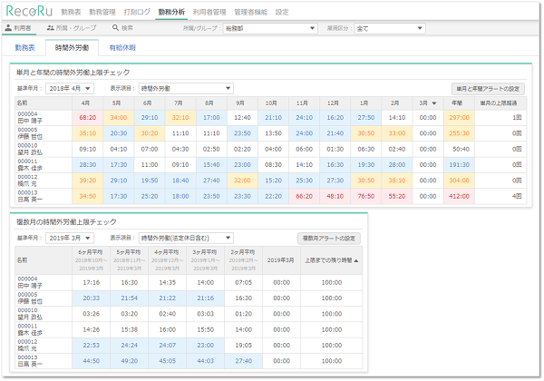Click the 3ヶ月平均 column header

pos(206,260)
